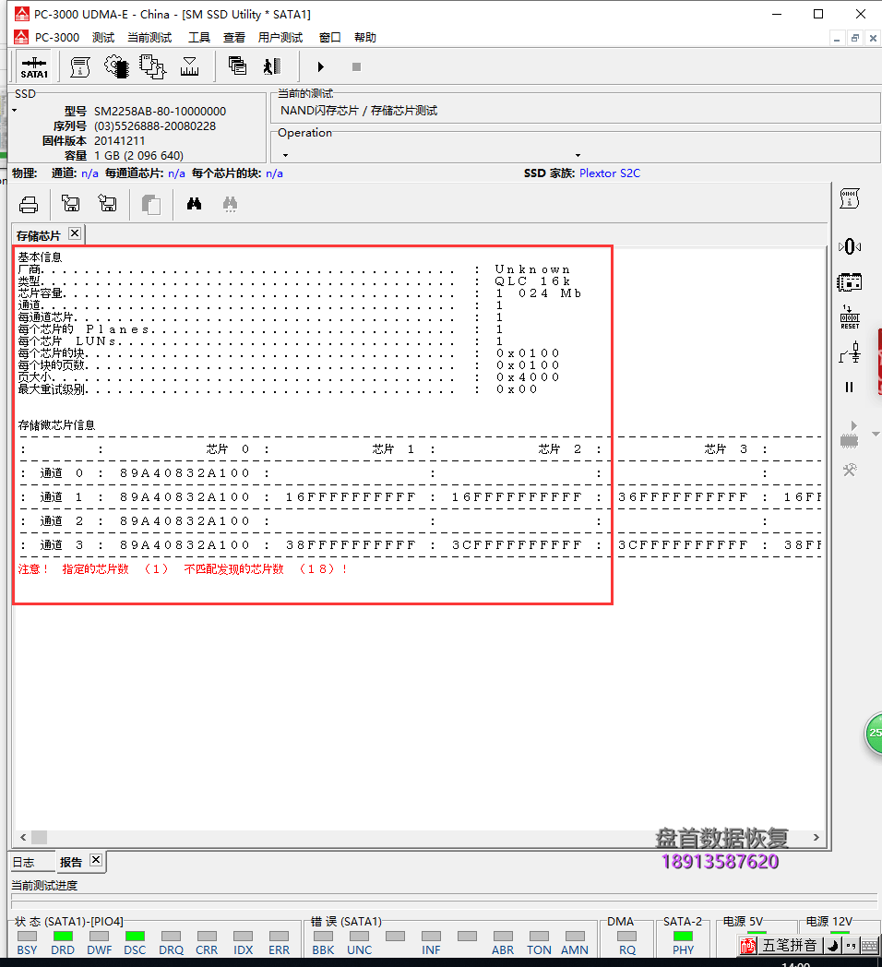This screenshot has width=882, height=967.
Task: Click the grey crossed tools sidebar icon
Action: (850, 471)
